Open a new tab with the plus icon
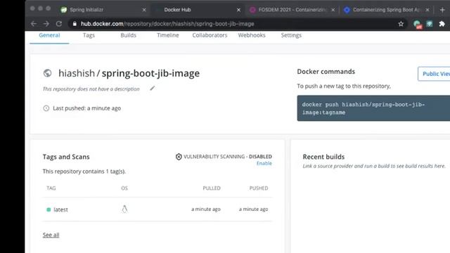Viewport: 450px width, 253px height. (442, 10)
